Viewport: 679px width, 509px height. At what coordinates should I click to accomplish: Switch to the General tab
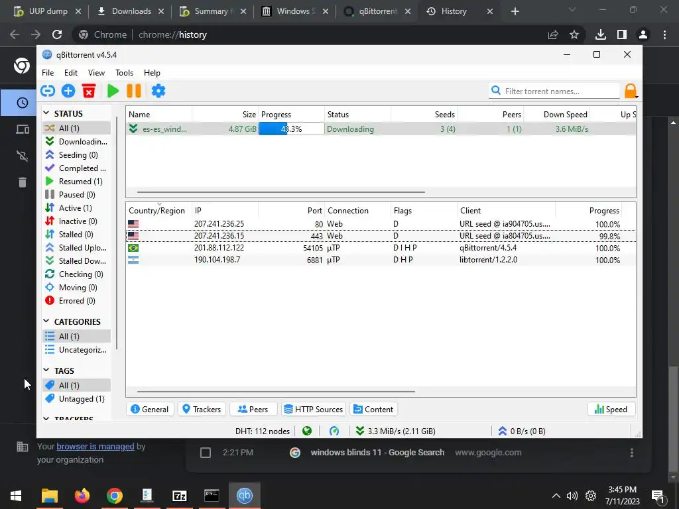(x=150, y=409)
